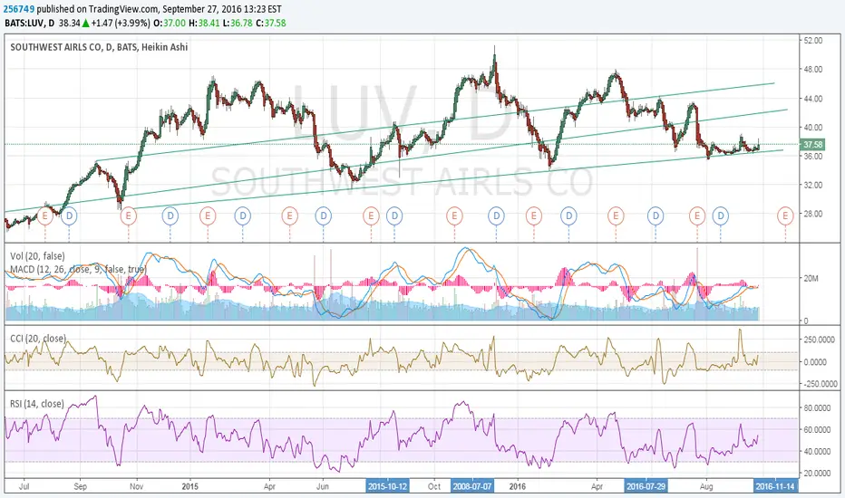Click the leftmost E earnings marker
The height and width of the screenshot is (498, 845).
(44, 216)
